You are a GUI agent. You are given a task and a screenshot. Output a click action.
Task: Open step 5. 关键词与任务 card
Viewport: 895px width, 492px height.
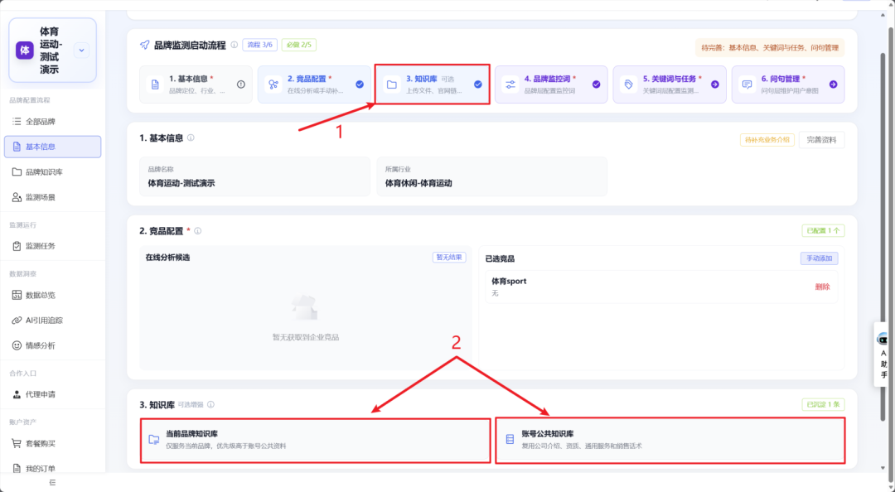[670, 84]
